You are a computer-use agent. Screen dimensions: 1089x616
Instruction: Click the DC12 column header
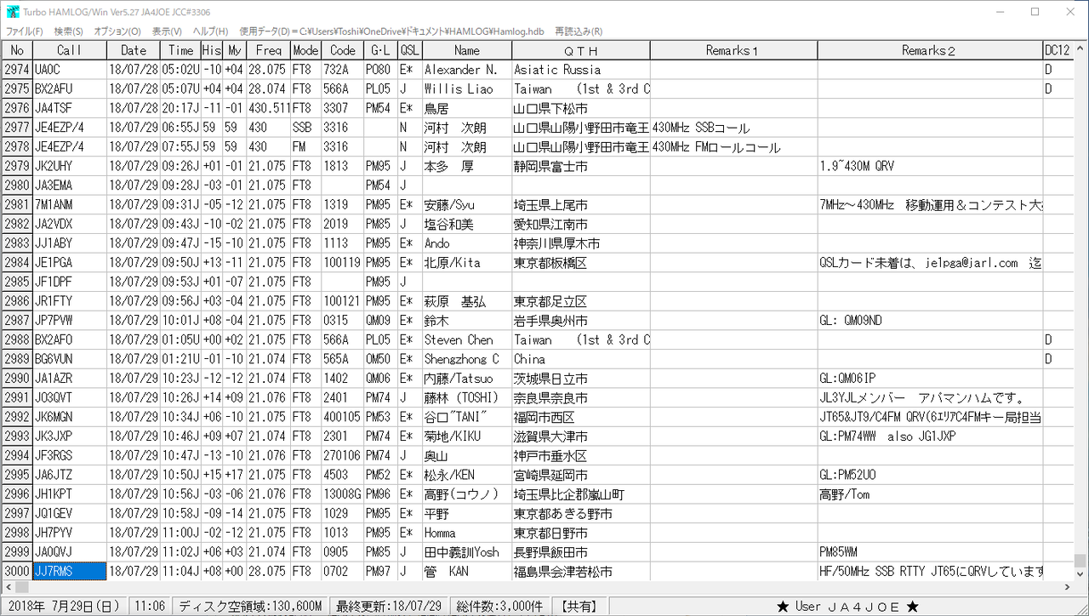[x=1058, y=50]
